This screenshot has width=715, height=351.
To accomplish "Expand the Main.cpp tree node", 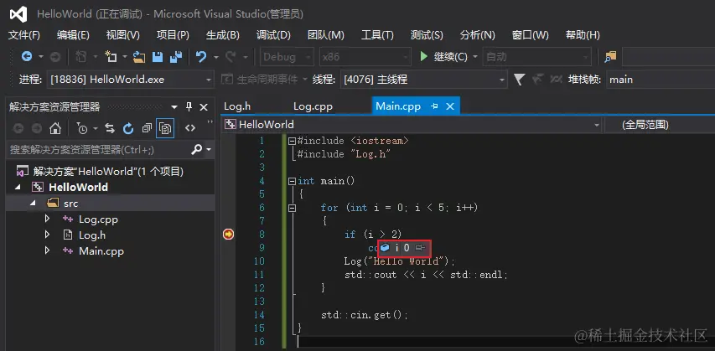I will pos(47,250).
